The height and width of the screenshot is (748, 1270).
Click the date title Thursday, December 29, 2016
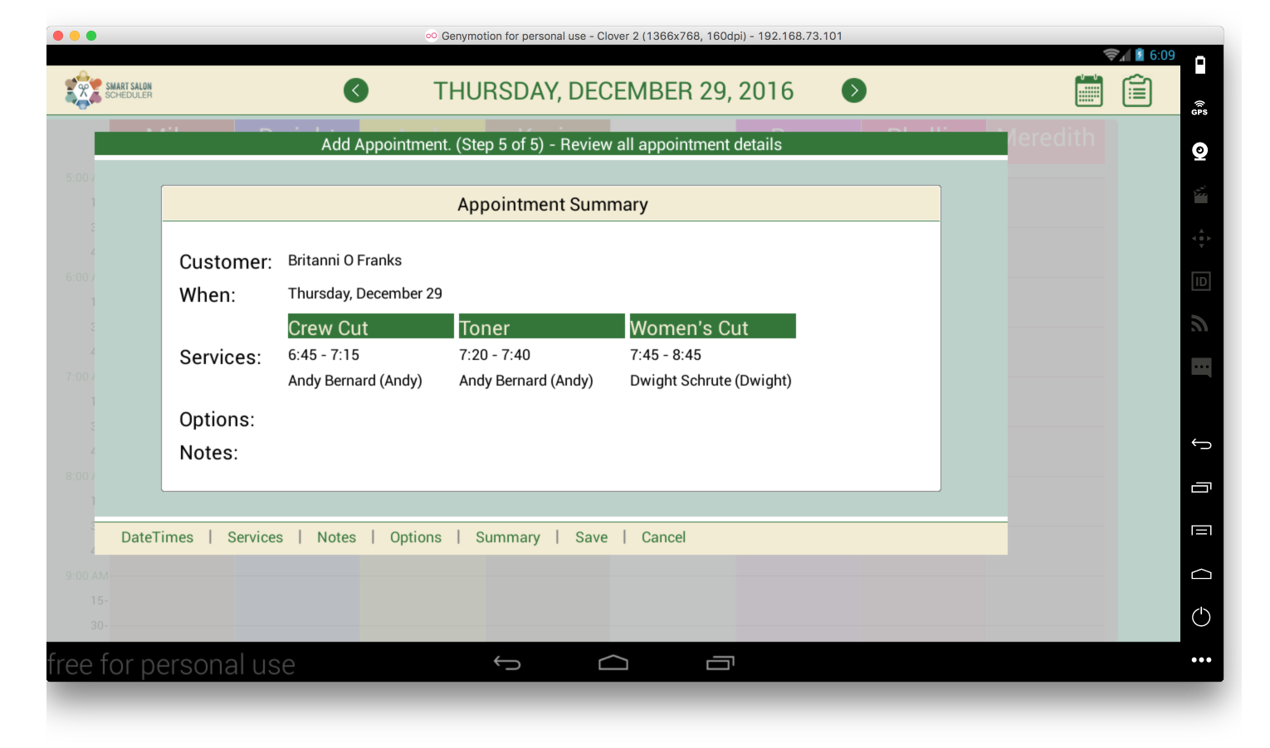[x=613, y=91]
